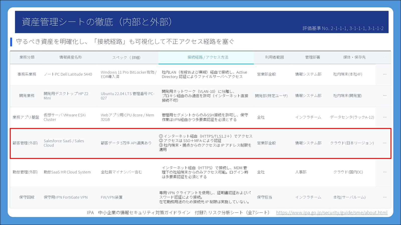Open the ellipsis menu for 業務アプリ基盤 row
This screenshot has height=225, width=401.
[384, 117]
